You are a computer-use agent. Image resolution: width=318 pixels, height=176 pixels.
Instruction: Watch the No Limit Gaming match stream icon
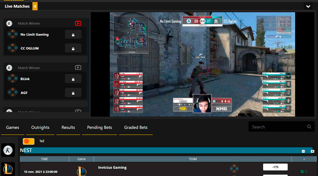[78, 23]
